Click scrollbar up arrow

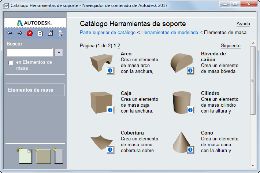click(253, 43)
